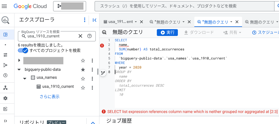Collapse the bigquery-public-data project tree

click(19, 70)
